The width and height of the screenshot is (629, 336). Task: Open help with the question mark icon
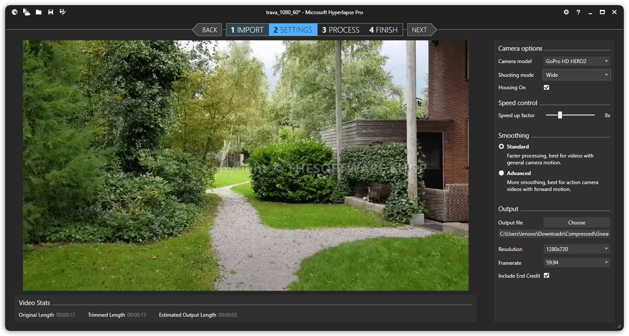[x=578, y=12]
